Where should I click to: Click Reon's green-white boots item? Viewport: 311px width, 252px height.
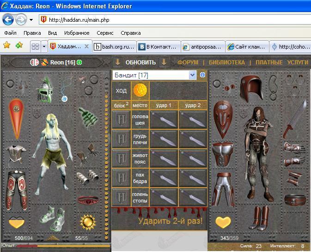[x=52, y=219]
